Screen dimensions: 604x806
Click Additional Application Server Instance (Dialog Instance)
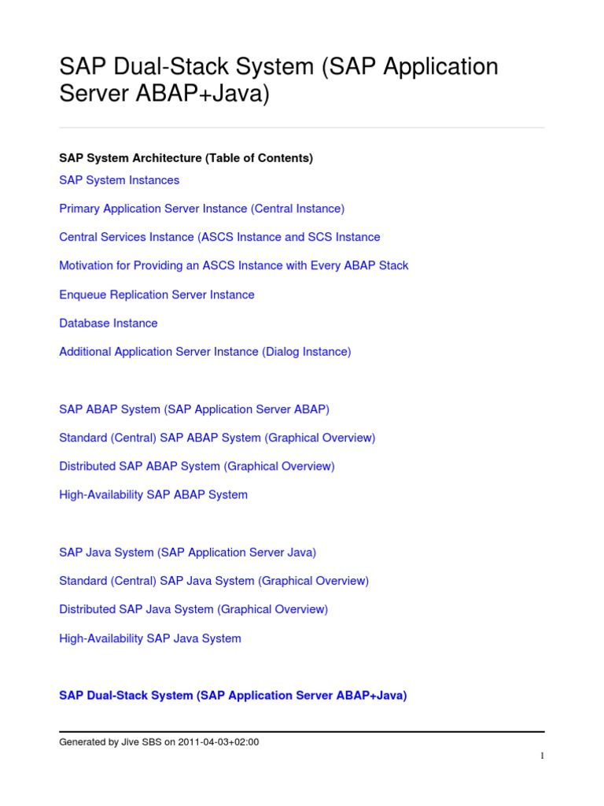[204, 352]
